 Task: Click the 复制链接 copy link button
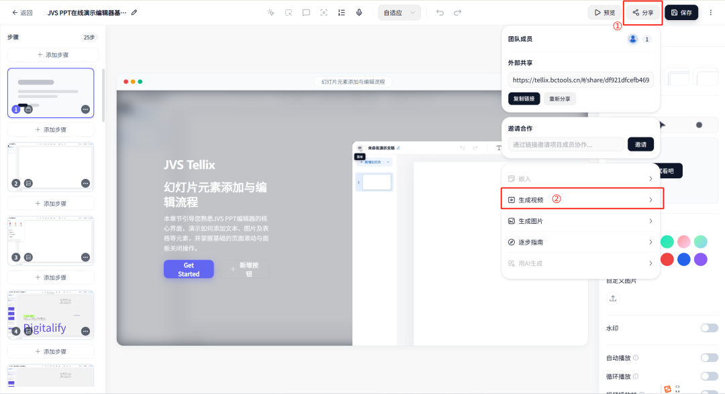pos(524,98)
